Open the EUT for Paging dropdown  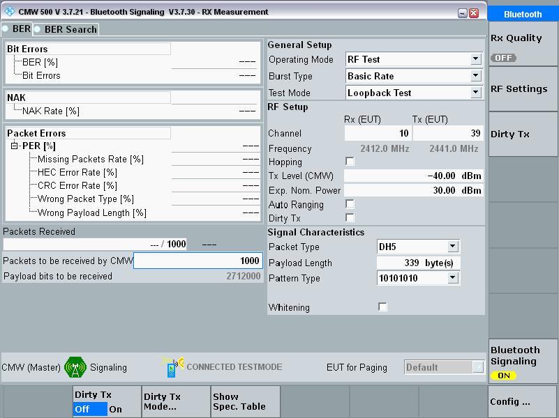[478, 366]
